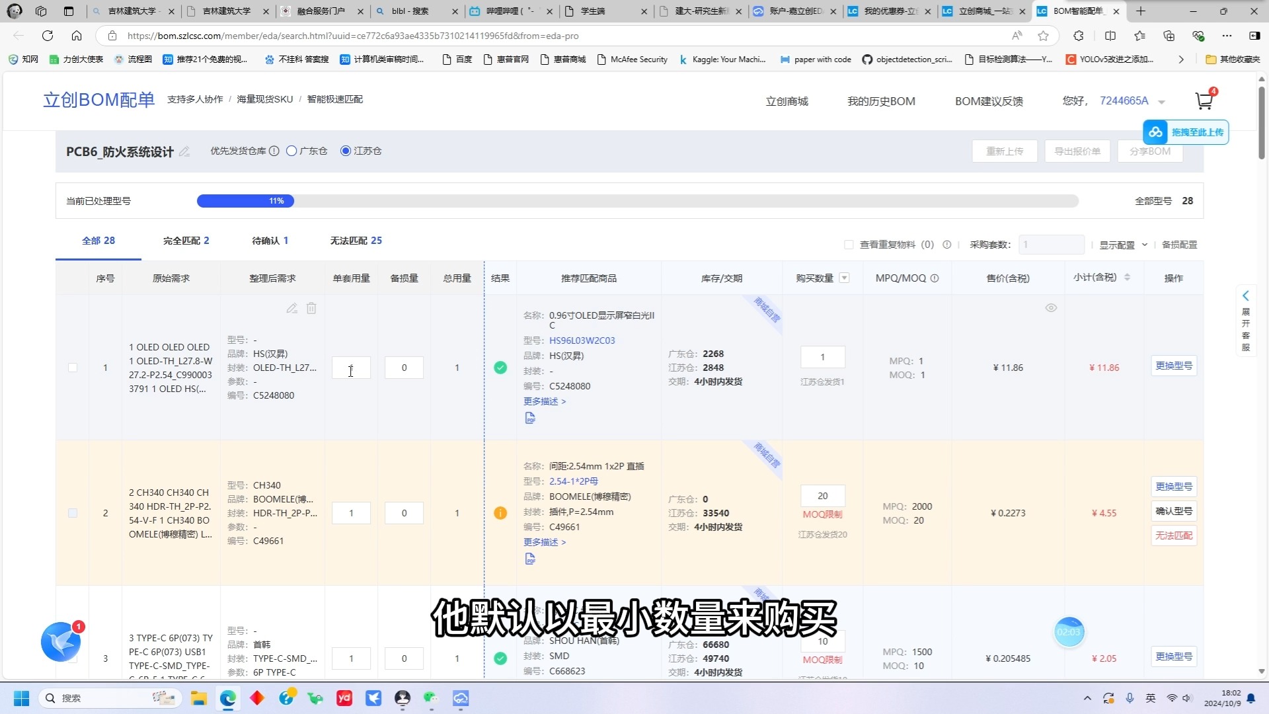This screenshot has height=714, width=1269.
Task: Open the PDF datasheet icon for HS96L03W2C03
Action: 530,418
